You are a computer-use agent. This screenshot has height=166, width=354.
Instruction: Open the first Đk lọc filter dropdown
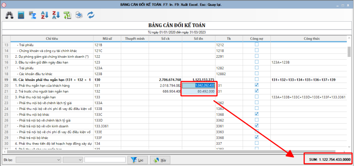point(38,160)
